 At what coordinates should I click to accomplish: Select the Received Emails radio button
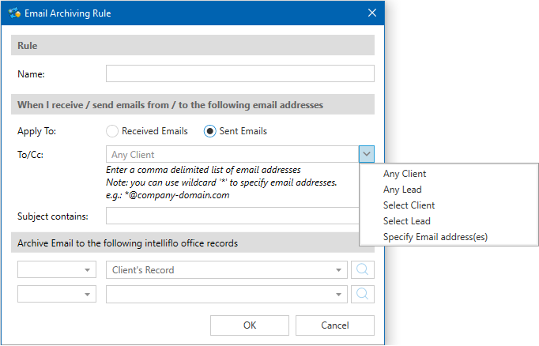(x=112, y=131)
